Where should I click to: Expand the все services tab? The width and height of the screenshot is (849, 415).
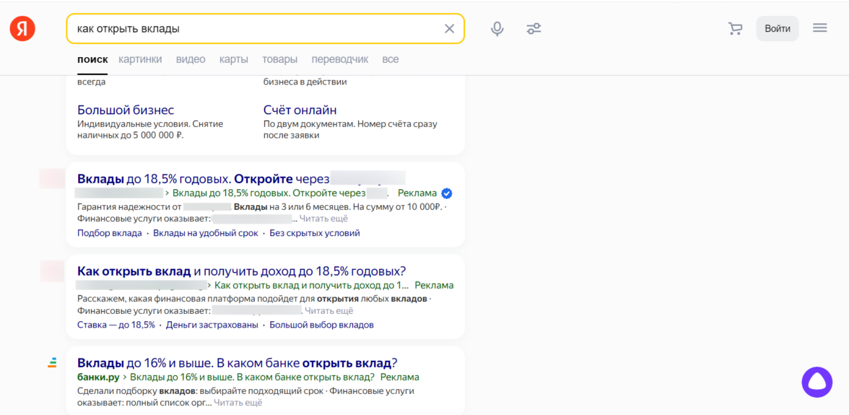391,59
